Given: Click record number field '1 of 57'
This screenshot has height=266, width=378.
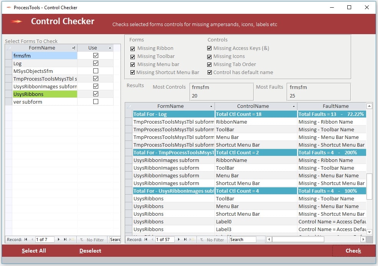Looking at the screenshot, I should (x=165, y=240).
